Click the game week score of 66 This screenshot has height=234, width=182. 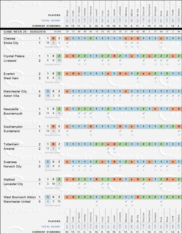(109, 32)
